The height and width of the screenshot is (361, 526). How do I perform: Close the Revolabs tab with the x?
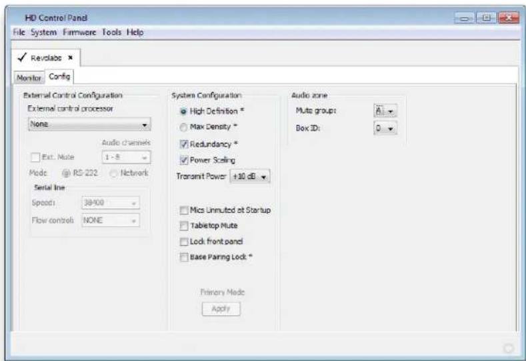pyautogui.click(x=71, y=58)
